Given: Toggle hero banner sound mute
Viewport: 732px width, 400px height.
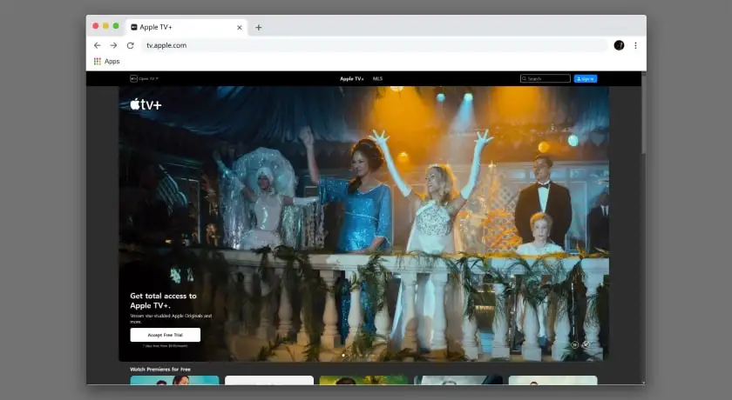Looking at the screenshot, I should [586, 344].
